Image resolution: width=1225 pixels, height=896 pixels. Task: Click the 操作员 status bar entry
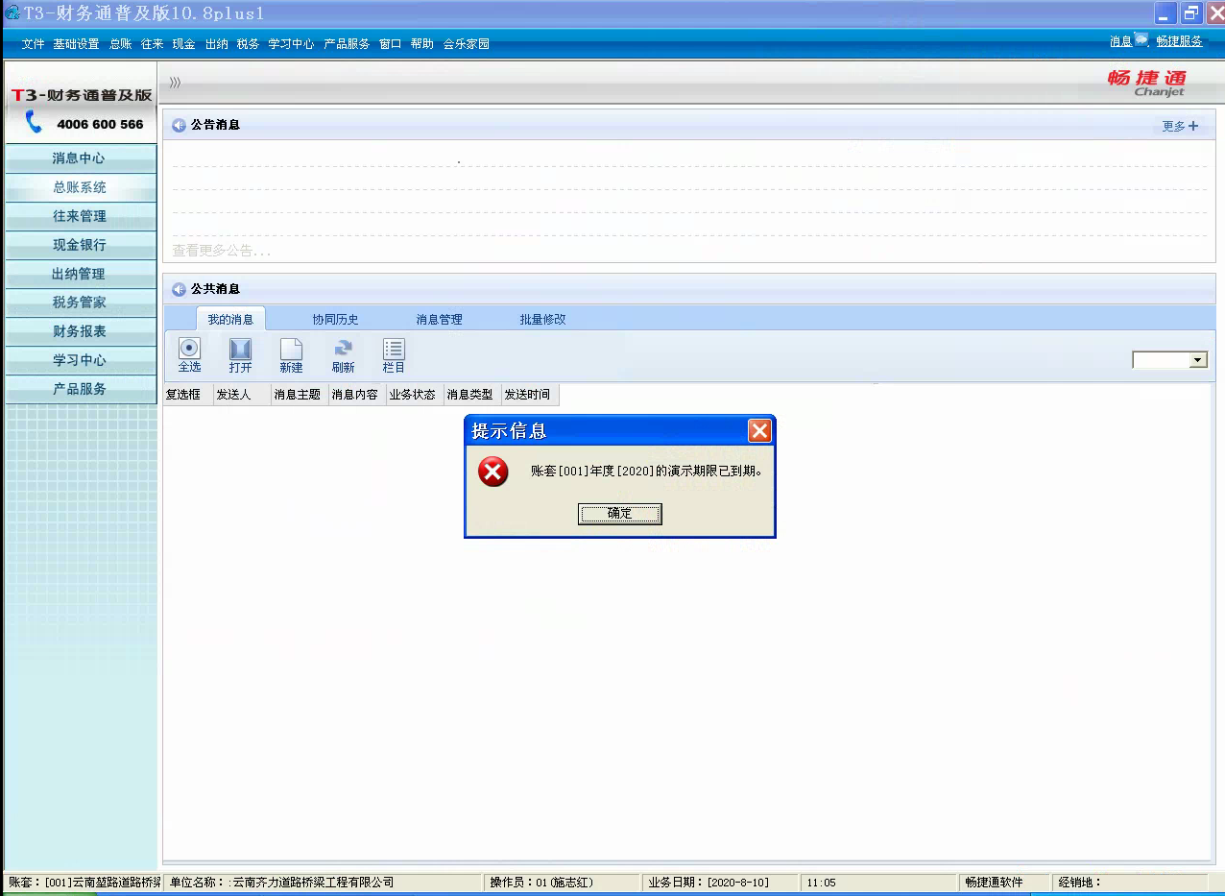[x=562, y=883]
